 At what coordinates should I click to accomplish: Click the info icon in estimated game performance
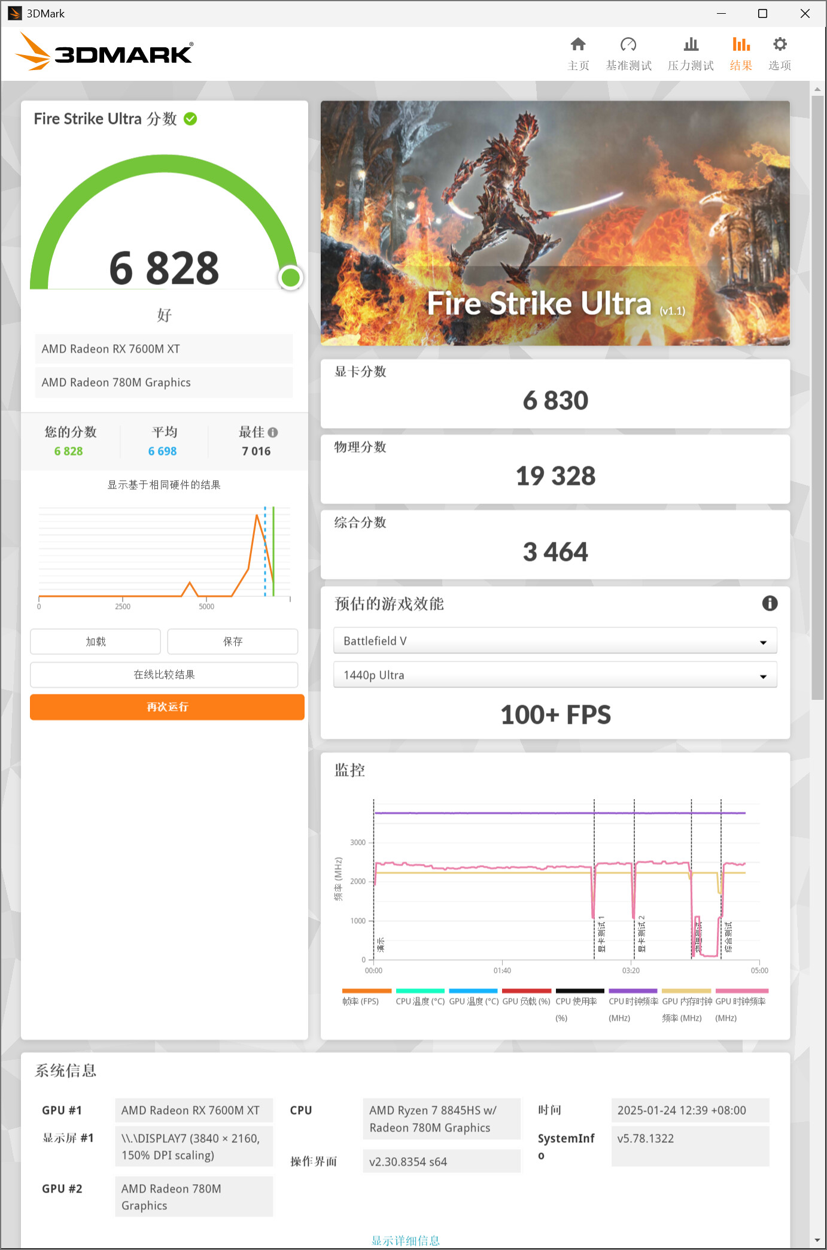pyautogui.click(x=770, y=603)
